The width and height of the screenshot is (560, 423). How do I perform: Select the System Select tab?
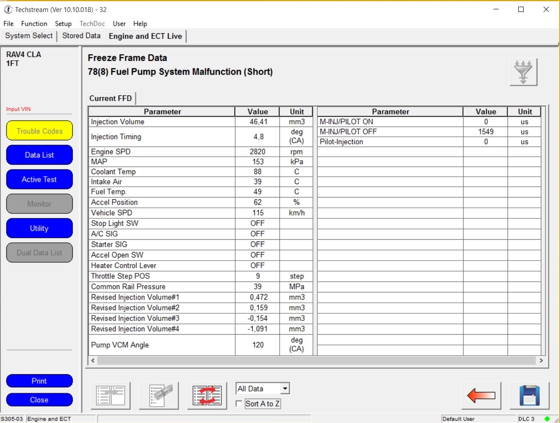pos(29,36)
